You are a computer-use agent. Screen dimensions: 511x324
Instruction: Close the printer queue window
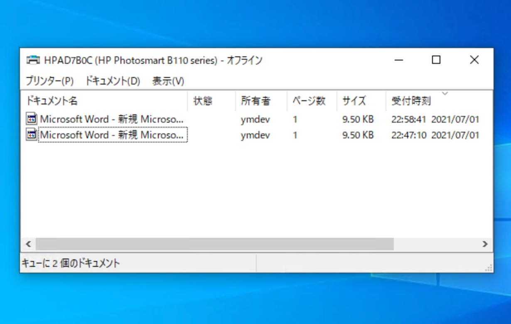[474, 60]
